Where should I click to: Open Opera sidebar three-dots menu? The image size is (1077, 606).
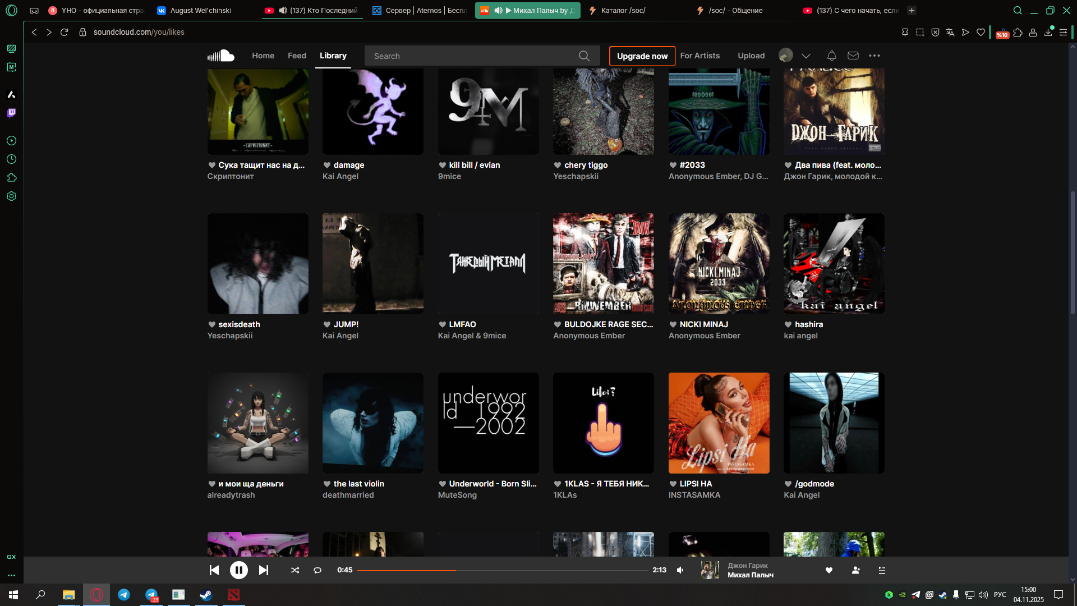11,575
